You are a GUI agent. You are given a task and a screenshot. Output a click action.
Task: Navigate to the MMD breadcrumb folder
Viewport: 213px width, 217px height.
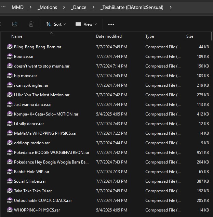coord(17,7)
